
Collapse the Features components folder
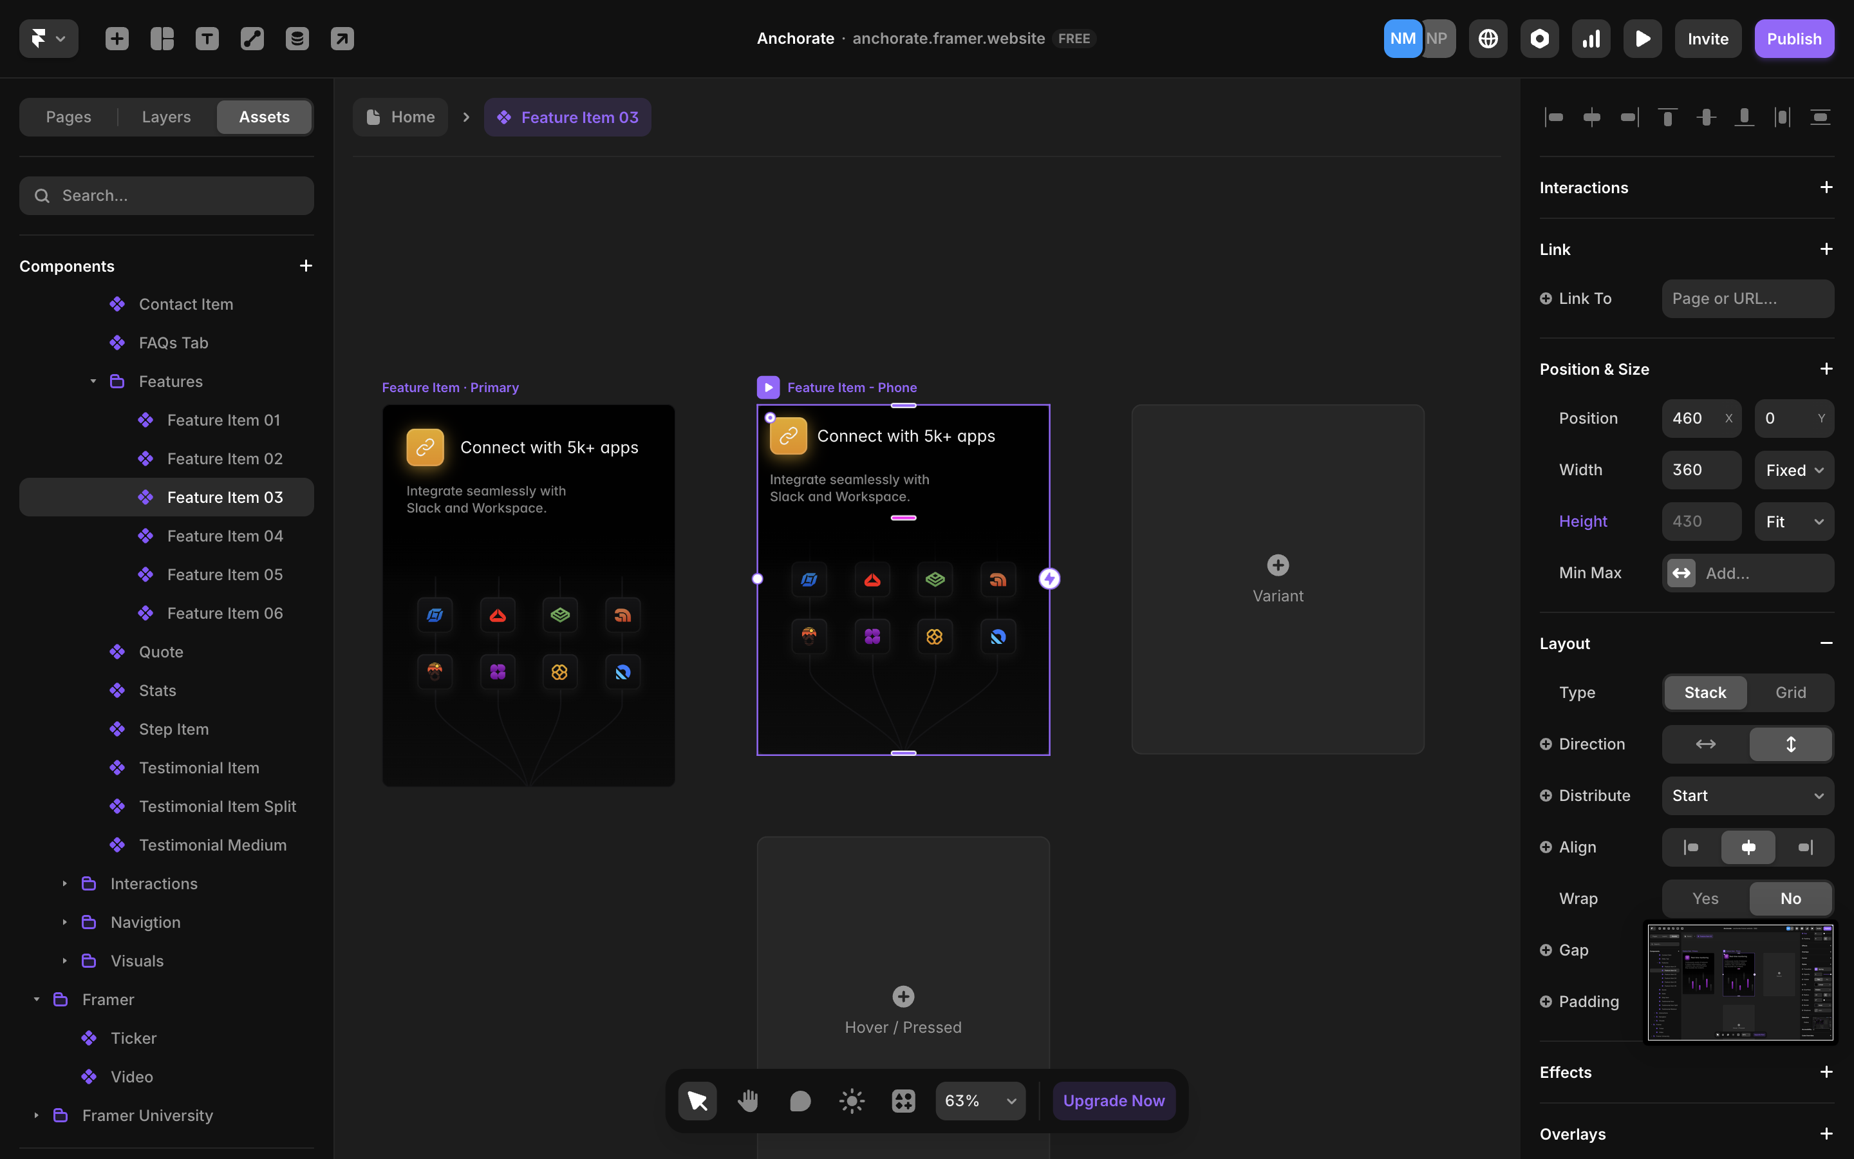coord(93,381)
